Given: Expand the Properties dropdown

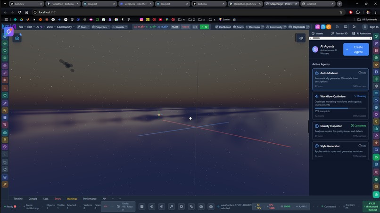Looking at the screenshot, I should click(100, 27).
